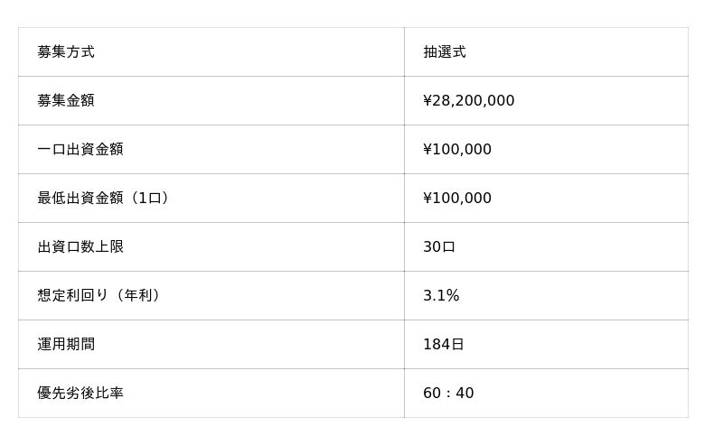Image resolution: width=723 pixels, height=445 pixels.
Task: Click the 出資口数上限 label
Action: coord(80,247)
